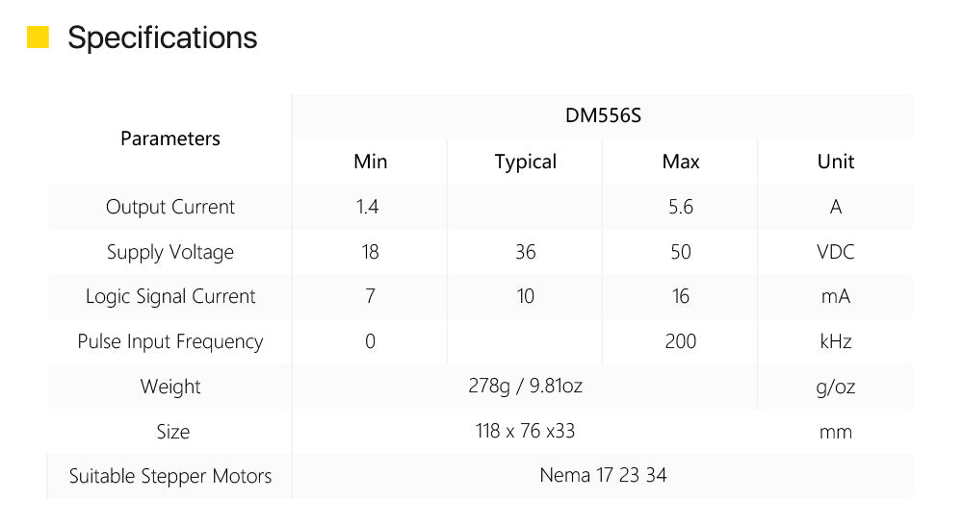Select the typical supply voltage value 36
This screenshot has height=525, width=963.
click(526, 252)
